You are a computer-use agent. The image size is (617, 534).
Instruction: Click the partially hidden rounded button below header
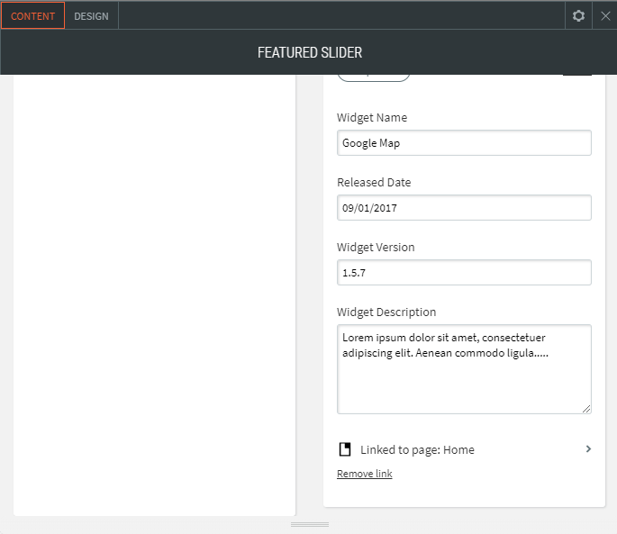pyautogui.click(x=373, y=77)
